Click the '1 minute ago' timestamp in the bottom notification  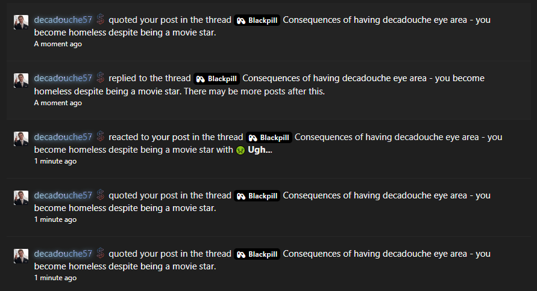pos(55,278)
